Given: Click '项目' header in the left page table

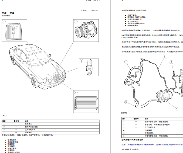Looking at the screenshot, I should coord(4,121).
